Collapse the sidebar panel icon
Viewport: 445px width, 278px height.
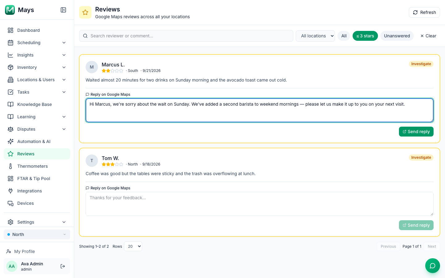tap(63, 10)
